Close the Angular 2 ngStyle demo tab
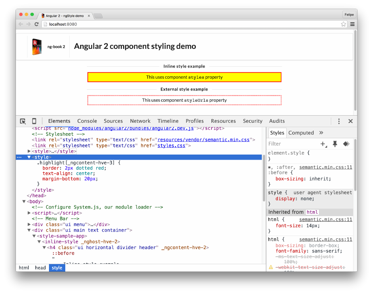Screen dimensions: 373x294 (89, 16)
